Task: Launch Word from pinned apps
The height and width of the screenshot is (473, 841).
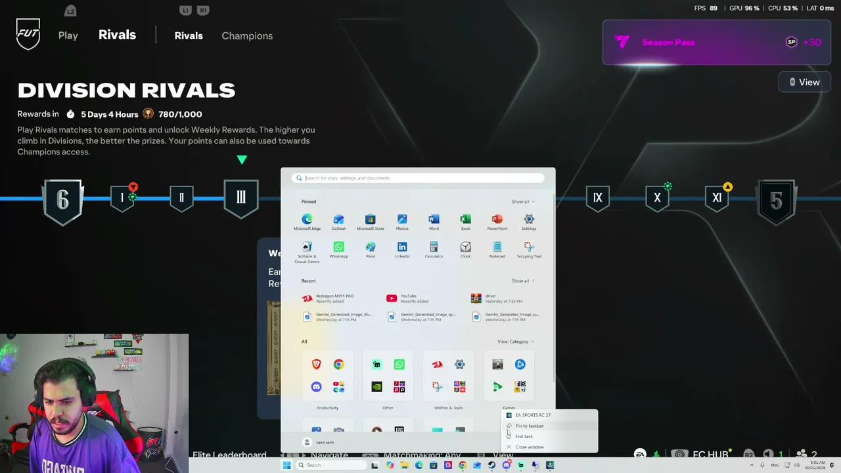Action: tap(434, 222)
